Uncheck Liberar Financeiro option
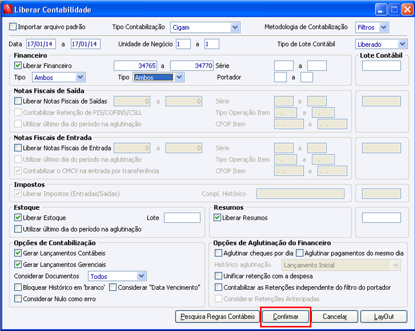 [x=18, y=66]
